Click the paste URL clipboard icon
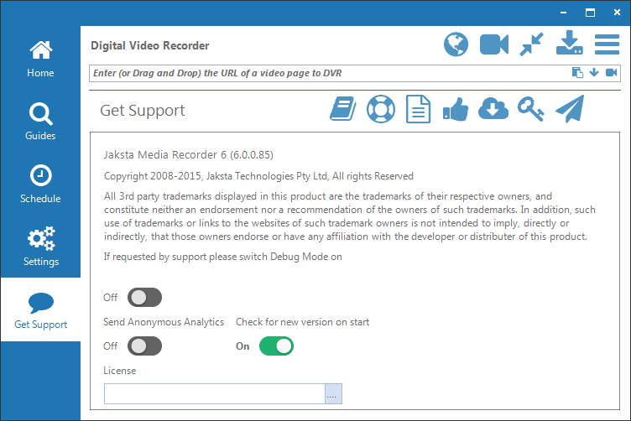 pos(577,72)
